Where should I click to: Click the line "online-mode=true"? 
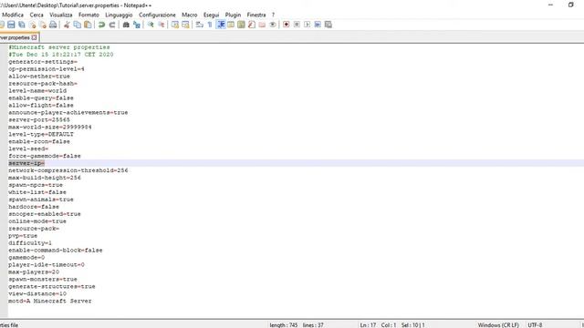37,221
